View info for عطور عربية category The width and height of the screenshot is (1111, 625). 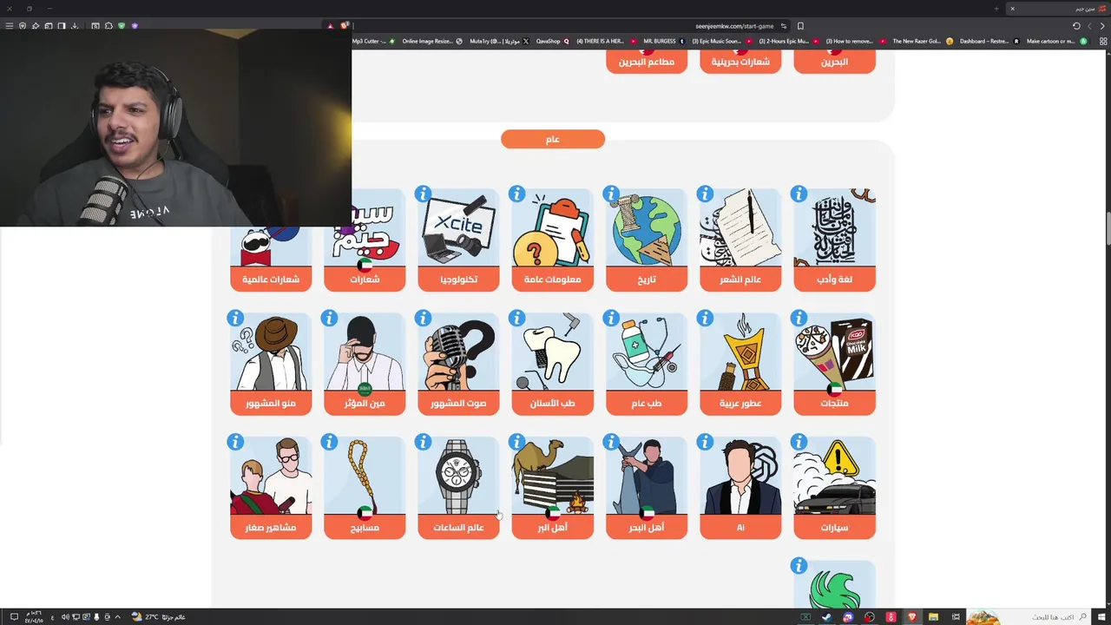pyautogui.click(x=705, y=319)
